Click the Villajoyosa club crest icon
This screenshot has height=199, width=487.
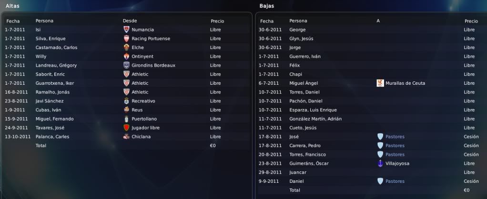tap(380, 163)
